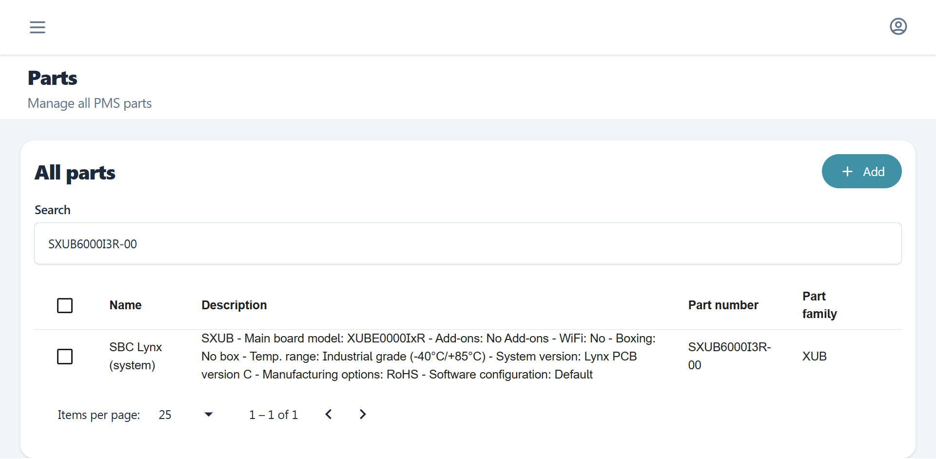
Task: Click the '1 – 1 of 1' pagination range label
Action: [x=273, y=415]
